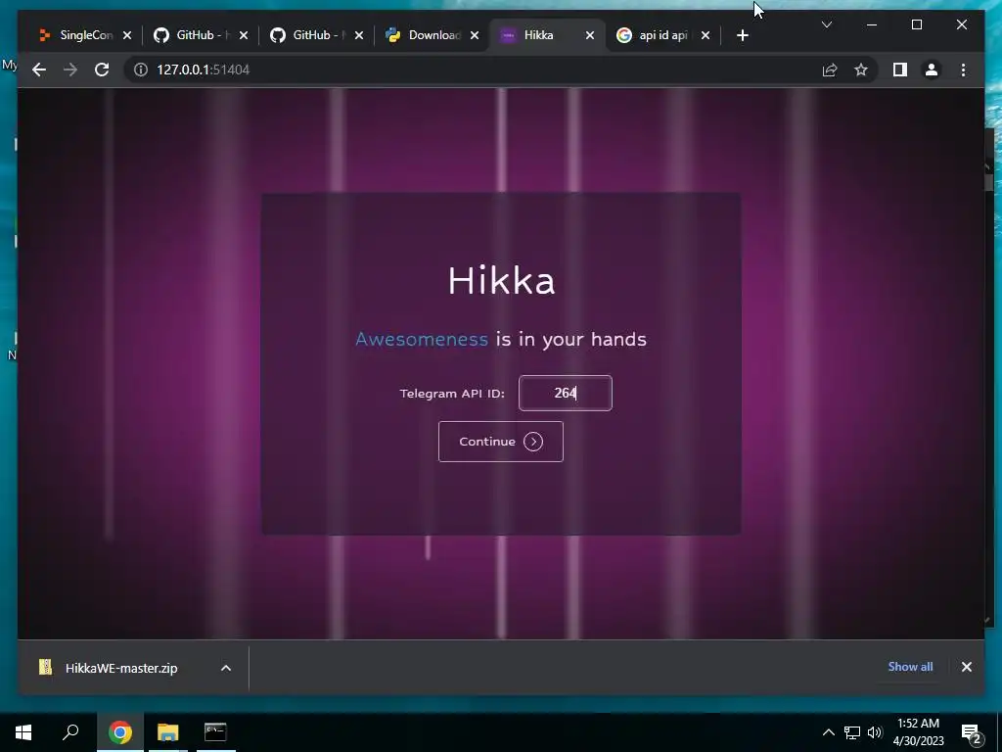Open the notification center icon

pos(972,733)
